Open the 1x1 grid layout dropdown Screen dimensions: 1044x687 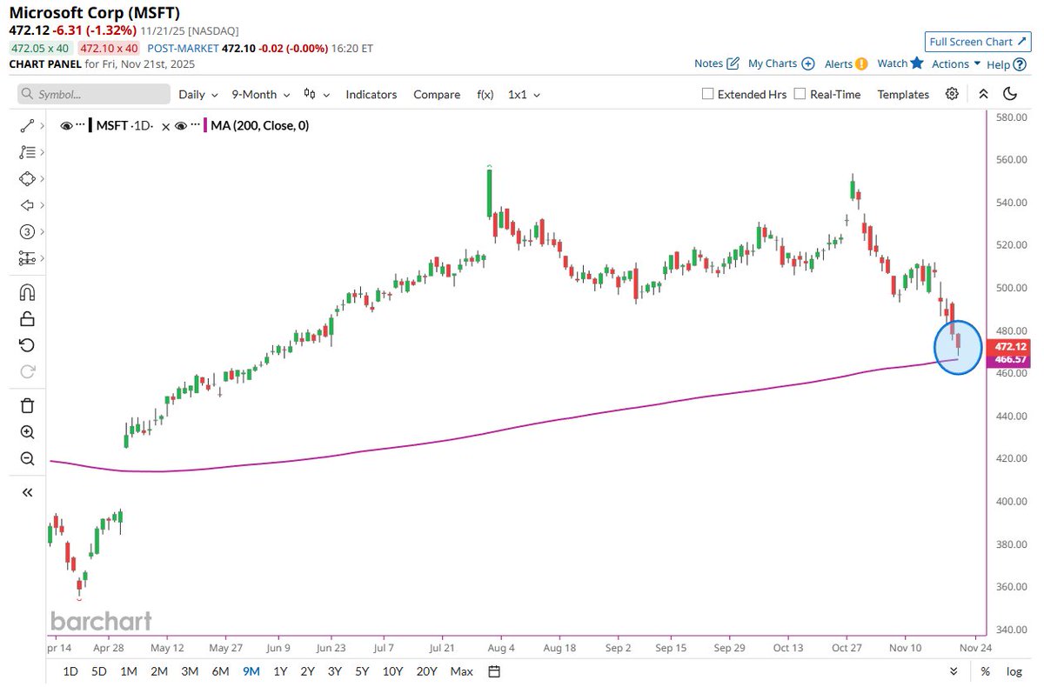coord(525,94)
